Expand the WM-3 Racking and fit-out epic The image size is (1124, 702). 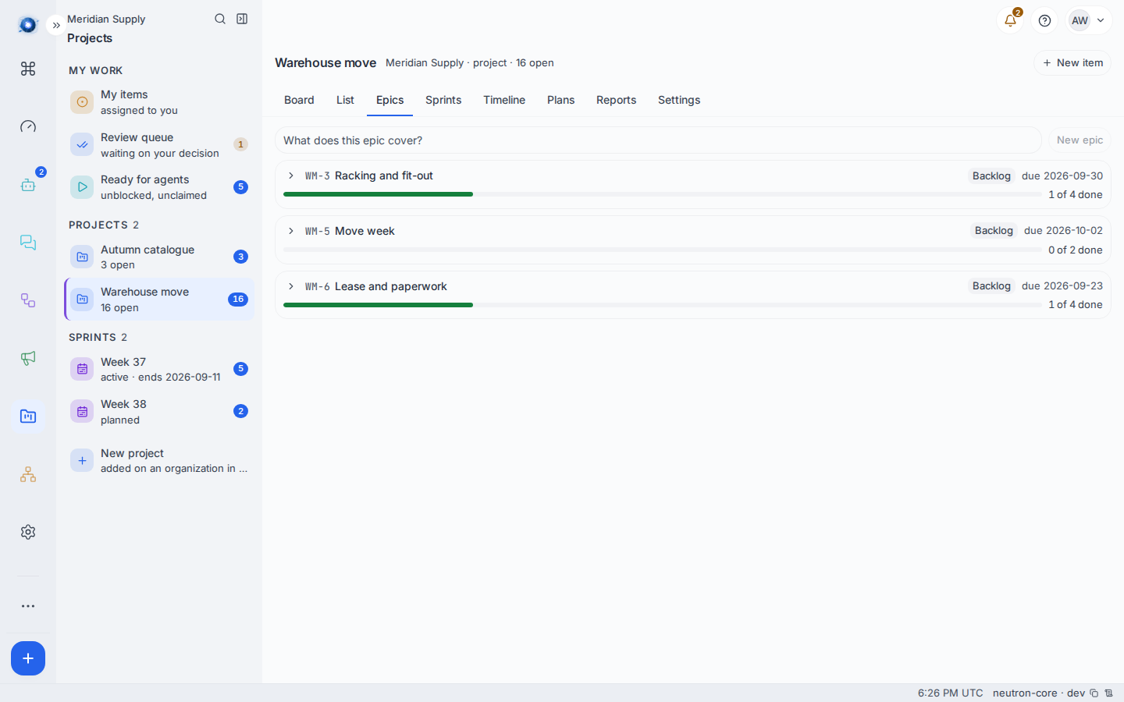(x=291, y=175)
